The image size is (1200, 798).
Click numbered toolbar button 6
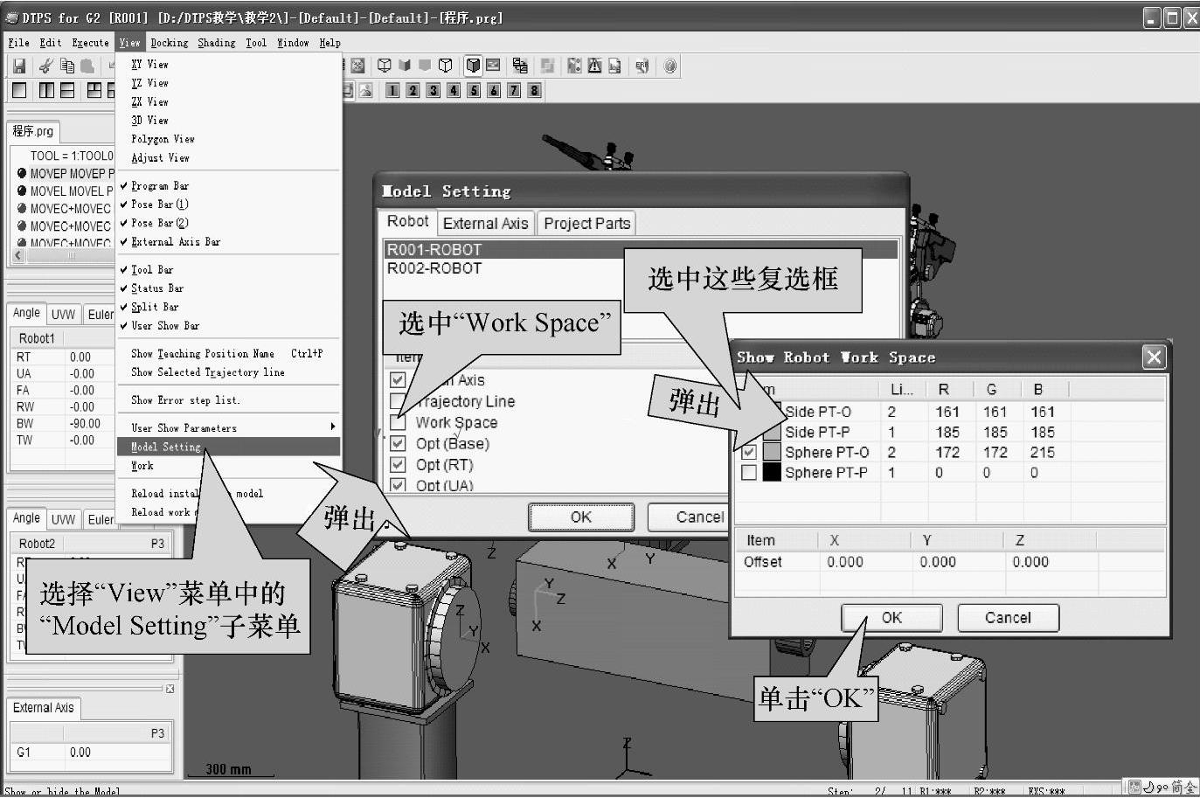click(x=494, y=90)
